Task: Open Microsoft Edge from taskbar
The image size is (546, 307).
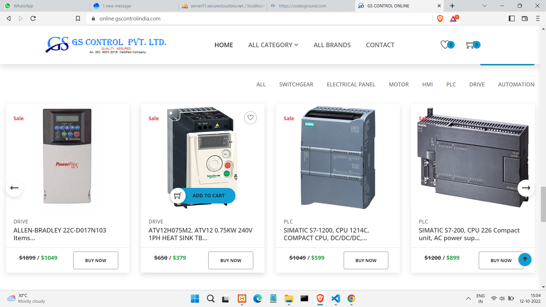Action: click(x=258, y=298)
